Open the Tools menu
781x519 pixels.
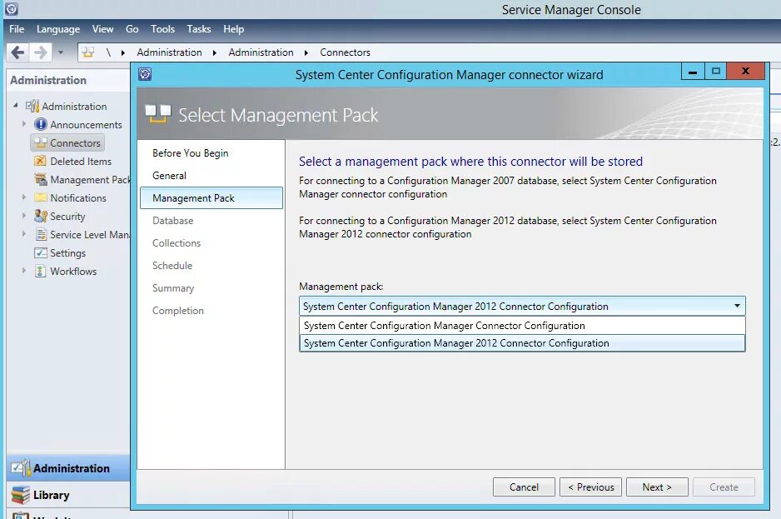(163, 29)
